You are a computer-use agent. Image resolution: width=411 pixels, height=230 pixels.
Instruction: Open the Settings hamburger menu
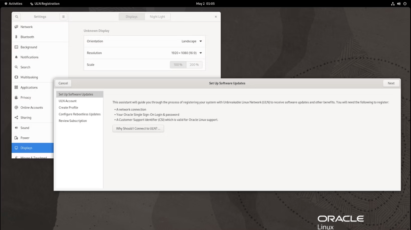click(63, 17)
